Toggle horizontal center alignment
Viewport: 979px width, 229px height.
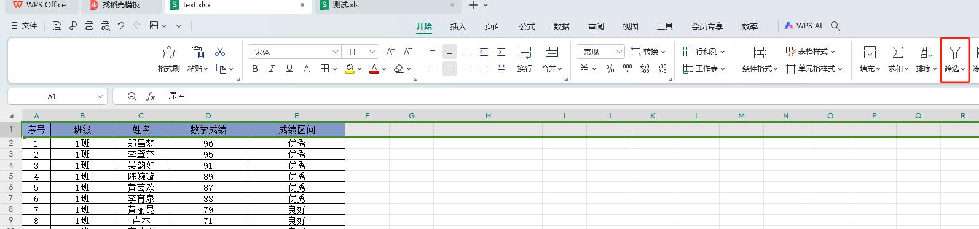tap(450, 69)
